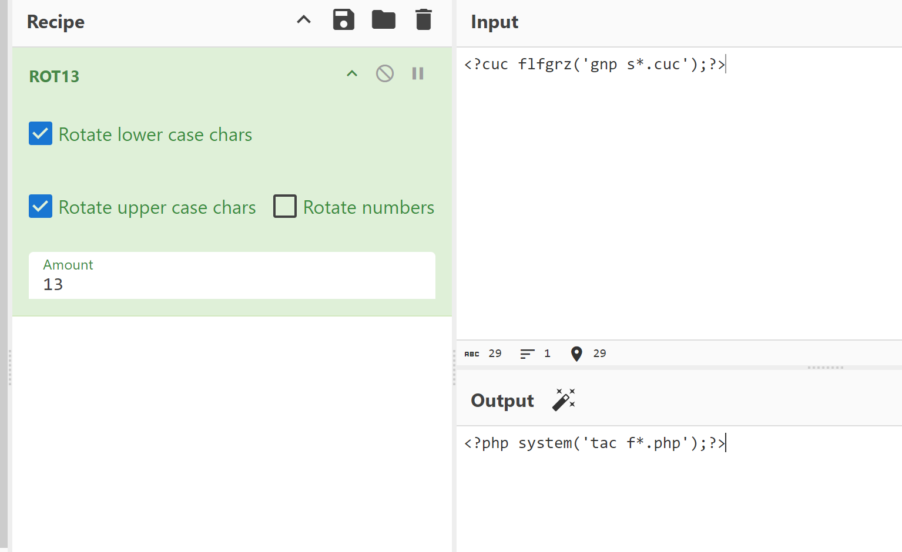Click the 'Rotate lower case chars' label
The image size is (902, 552).
click(155, 134)
